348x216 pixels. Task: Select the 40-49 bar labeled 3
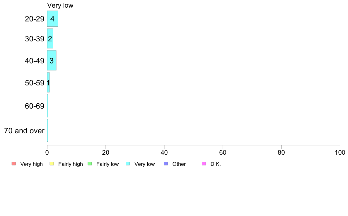tap(52, 60)
